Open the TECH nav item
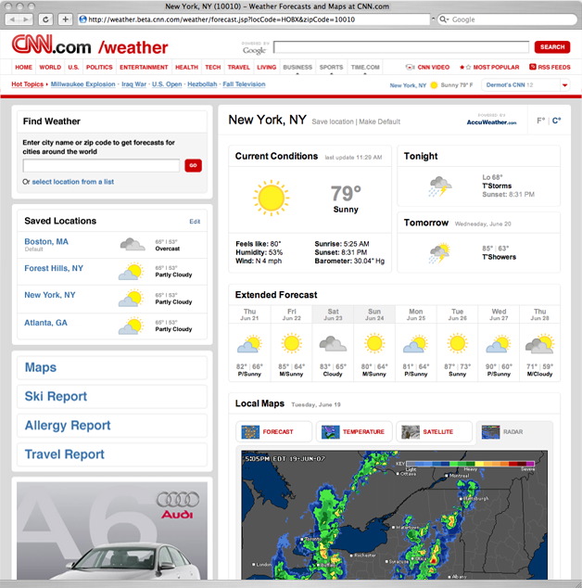582x588 pixels. [213, 67]
